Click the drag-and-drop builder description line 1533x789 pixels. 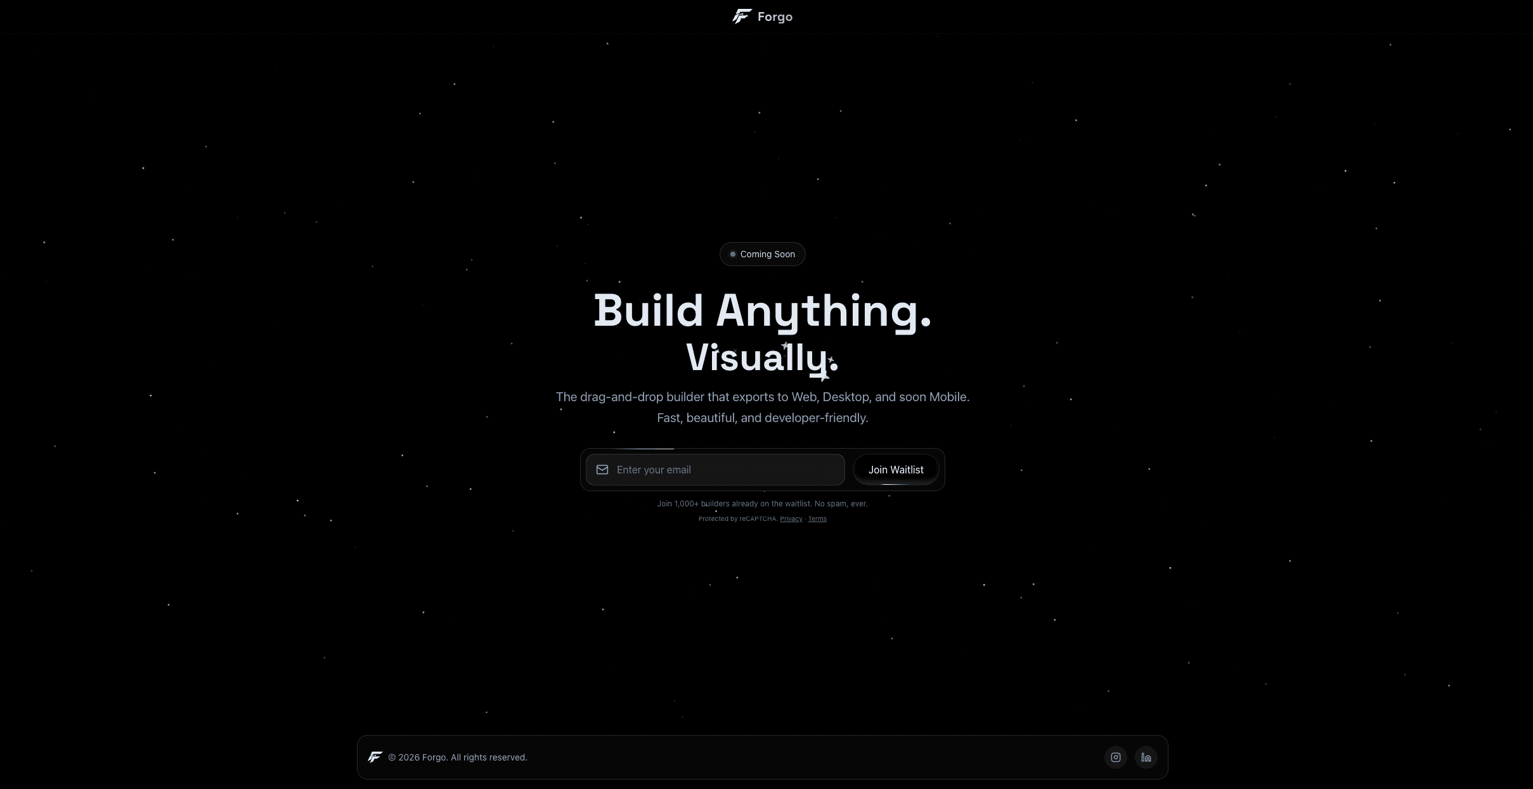click(762, 397)
